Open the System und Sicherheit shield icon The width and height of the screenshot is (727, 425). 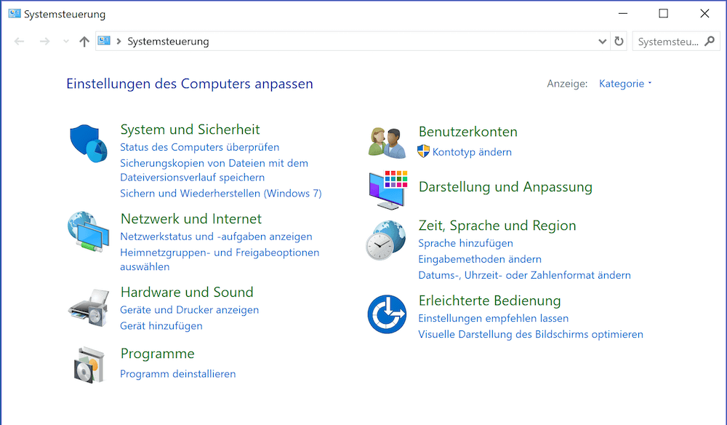click(x=89, y=143)
